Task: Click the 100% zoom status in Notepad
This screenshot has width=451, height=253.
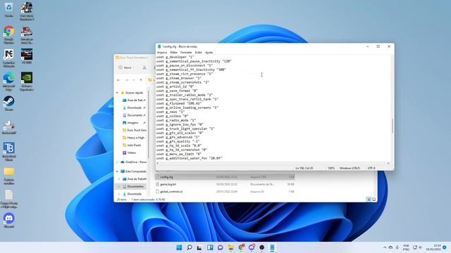Action: coord(331,168)
